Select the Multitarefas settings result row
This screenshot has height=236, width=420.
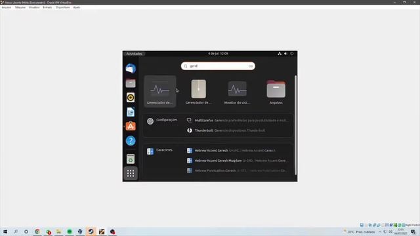pos(238,121)
